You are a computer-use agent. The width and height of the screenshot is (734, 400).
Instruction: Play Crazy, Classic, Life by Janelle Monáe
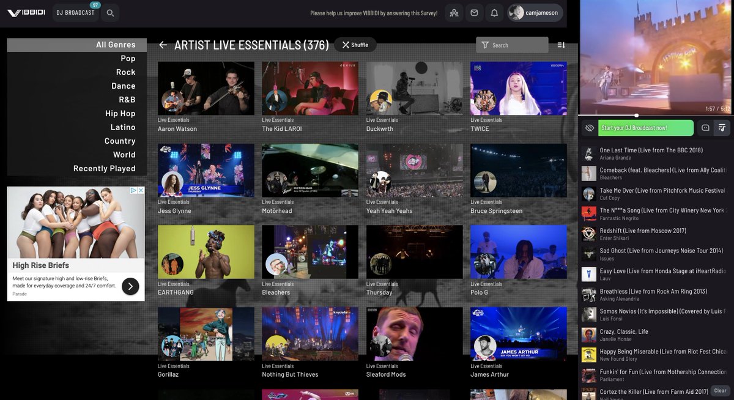pos(656,335)
